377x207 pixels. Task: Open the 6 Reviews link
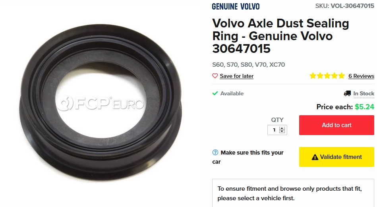point(361,76)
